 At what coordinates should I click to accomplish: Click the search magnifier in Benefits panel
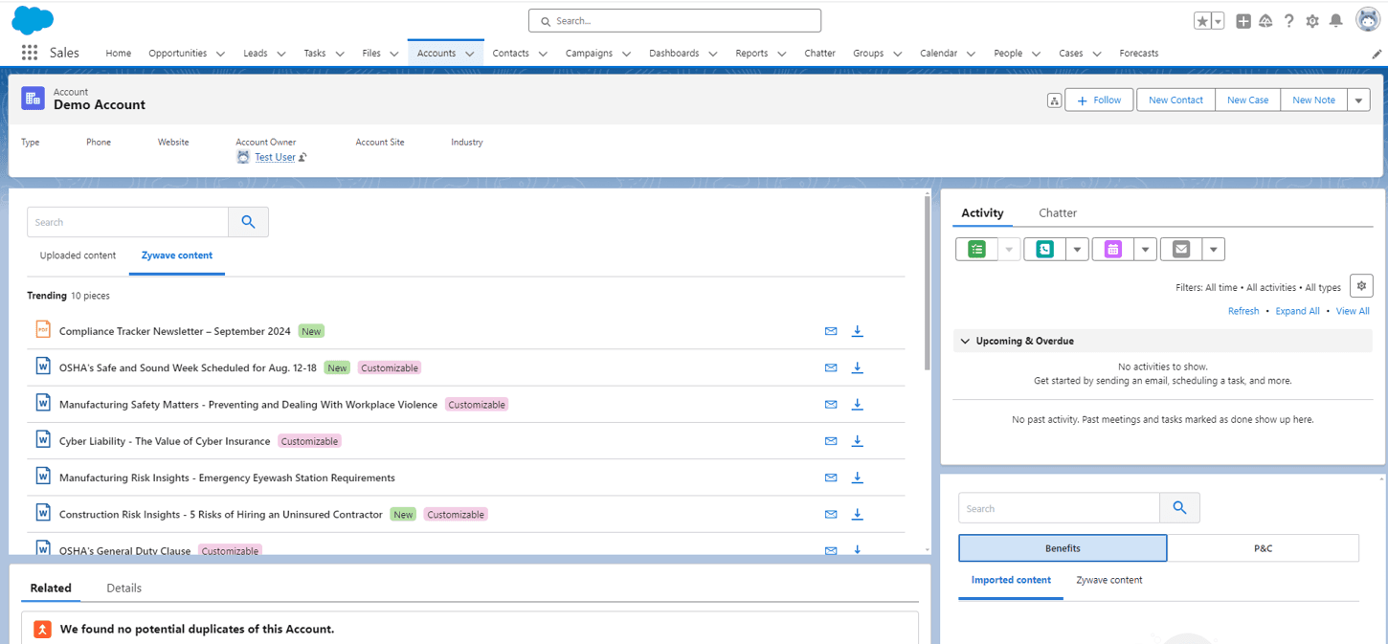click(x=1180, y=508)
